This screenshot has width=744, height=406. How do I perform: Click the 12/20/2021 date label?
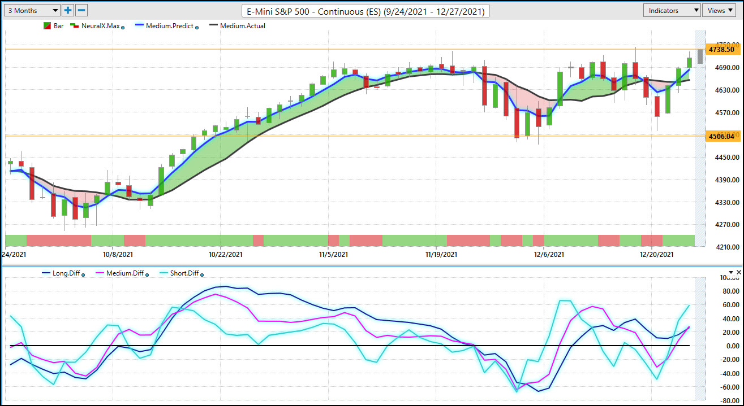(657, 255)
